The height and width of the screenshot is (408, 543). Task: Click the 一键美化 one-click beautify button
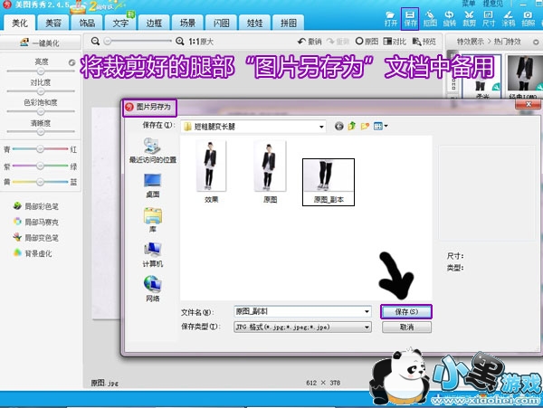coord(42,43)
